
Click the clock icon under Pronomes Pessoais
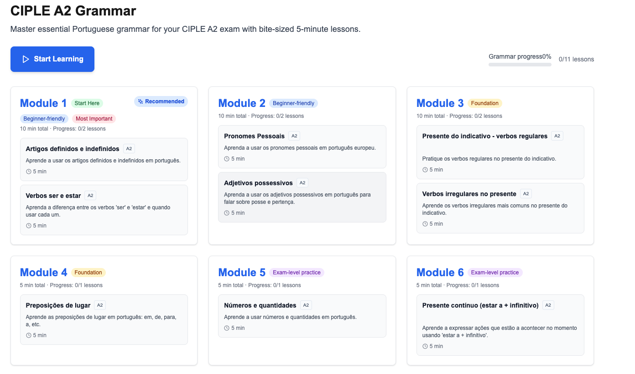[x=227, y=159]
